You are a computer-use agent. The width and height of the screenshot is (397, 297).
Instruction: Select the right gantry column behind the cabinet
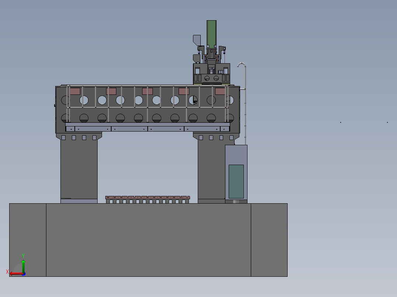pyautogui.click(x=211, y=170)
